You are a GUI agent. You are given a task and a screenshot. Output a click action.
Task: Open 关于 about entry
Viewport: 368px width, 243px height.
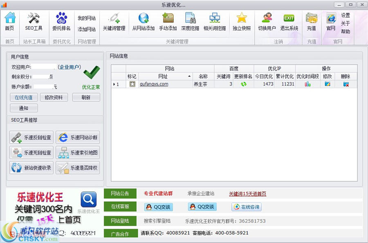click(x=346, y=23)
